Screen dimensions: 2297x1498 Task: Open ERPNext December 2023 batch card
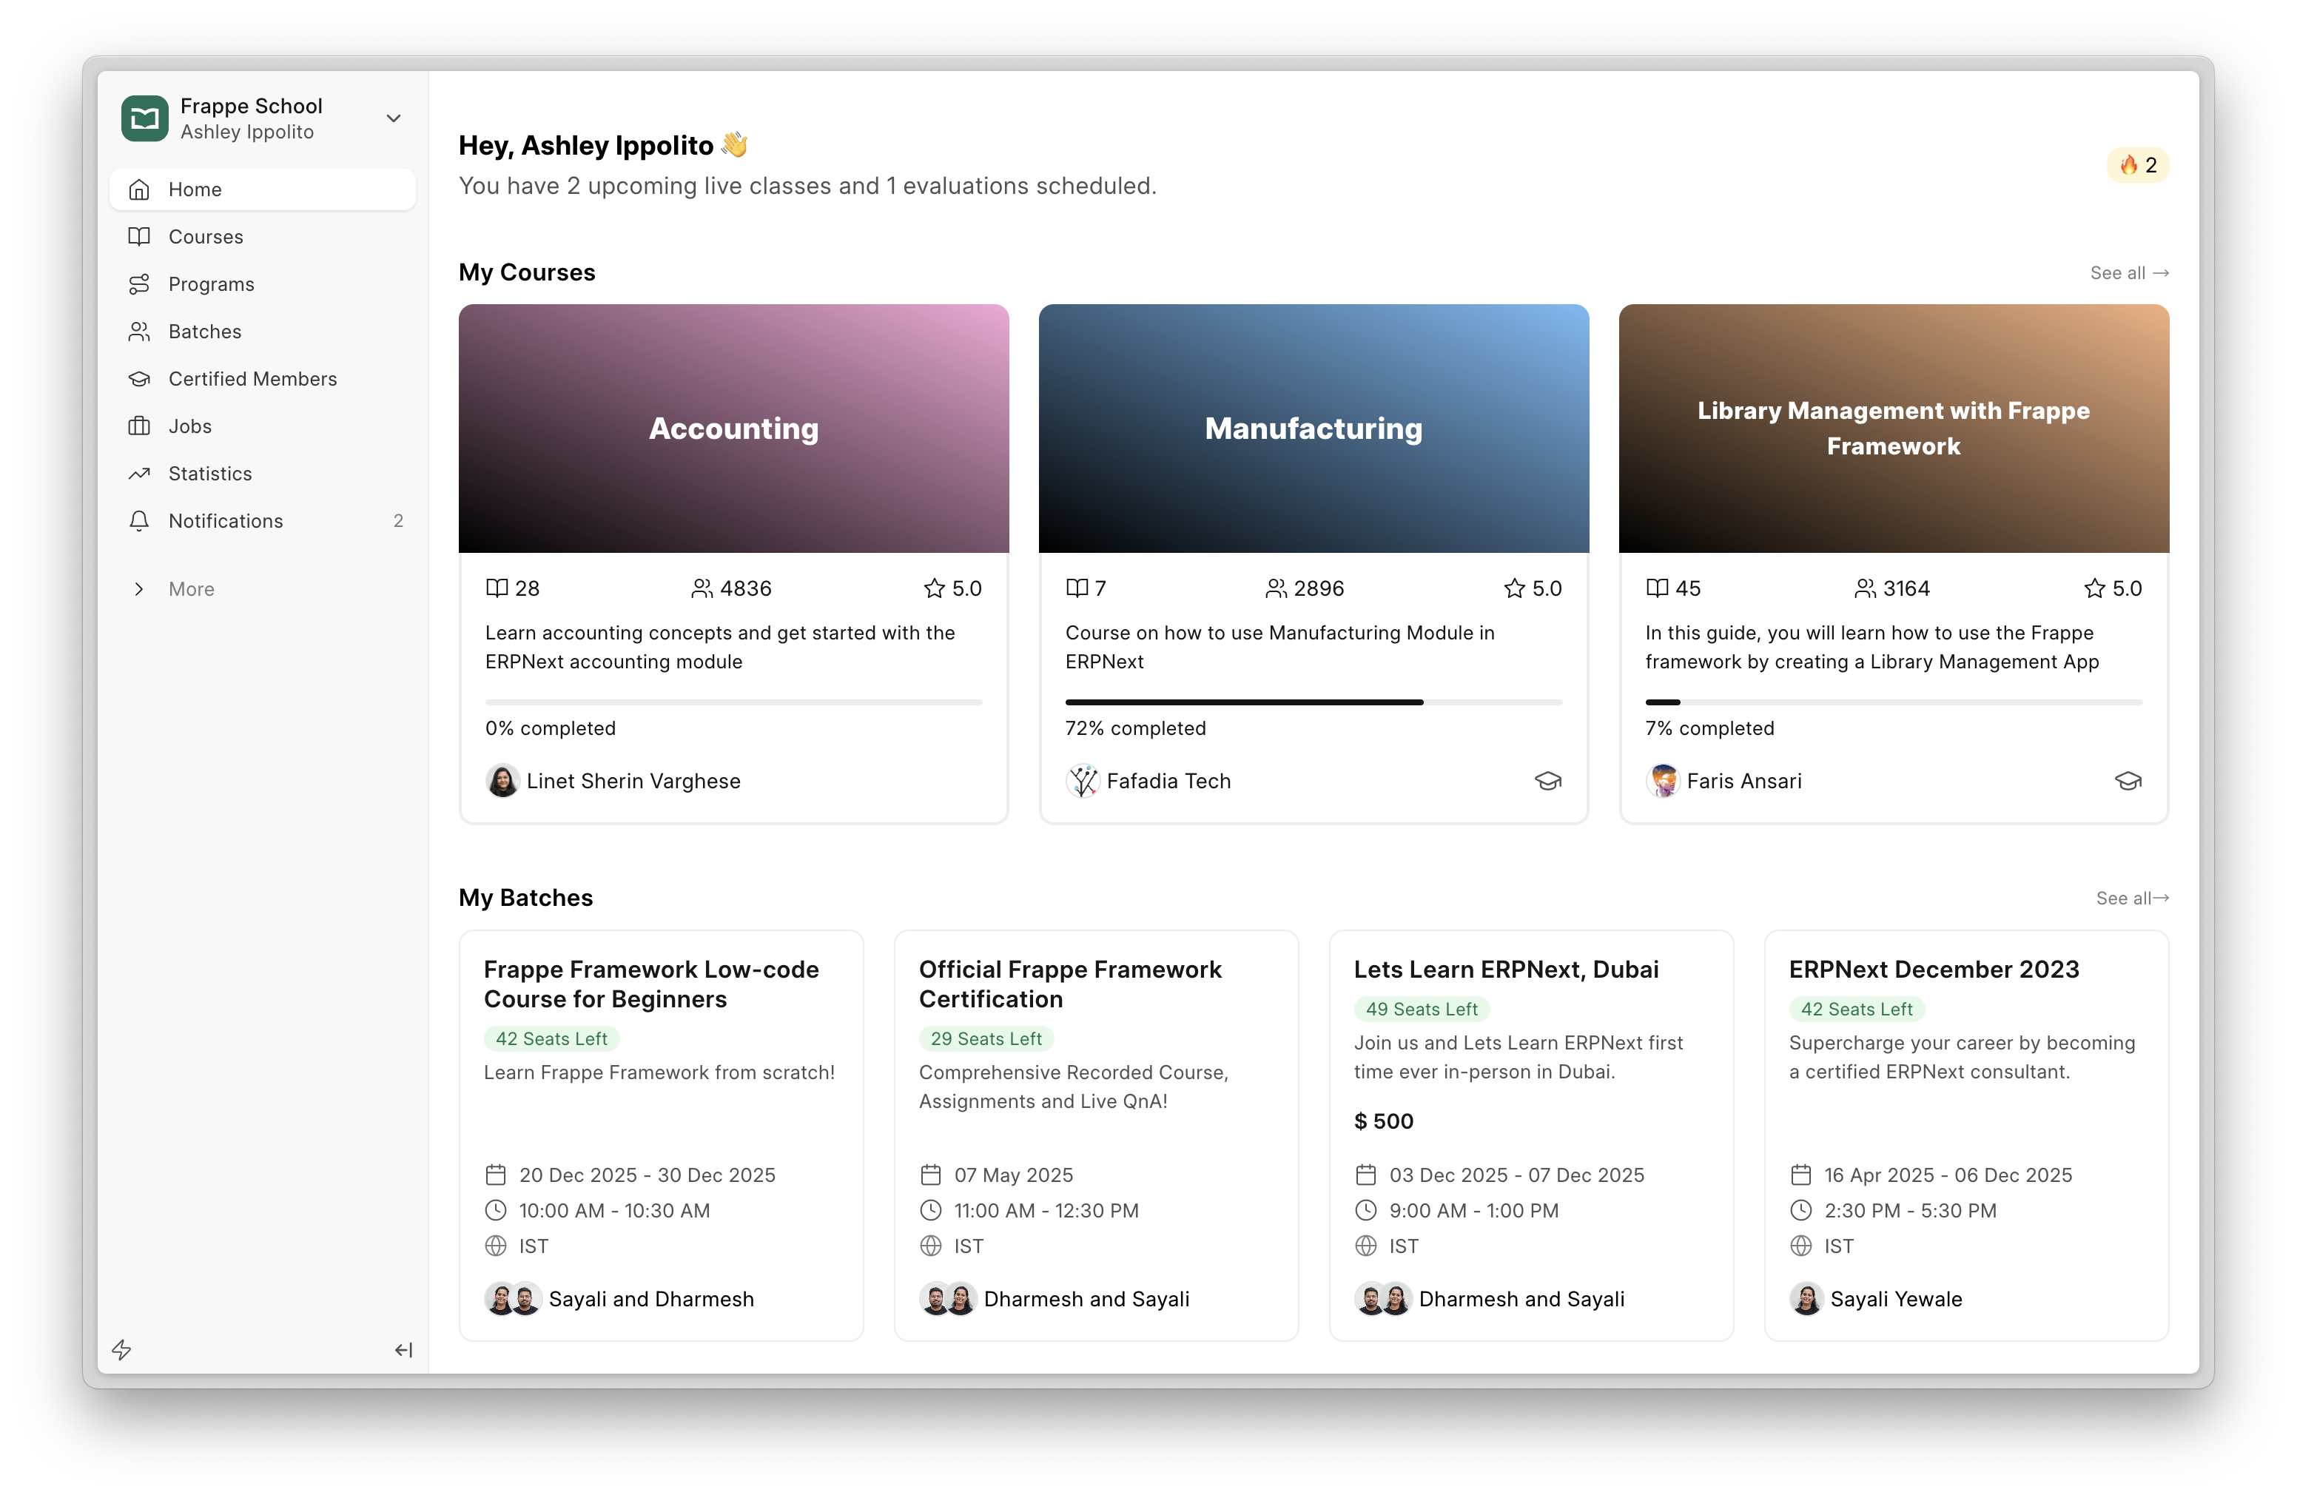click(x=1933, y=969)
